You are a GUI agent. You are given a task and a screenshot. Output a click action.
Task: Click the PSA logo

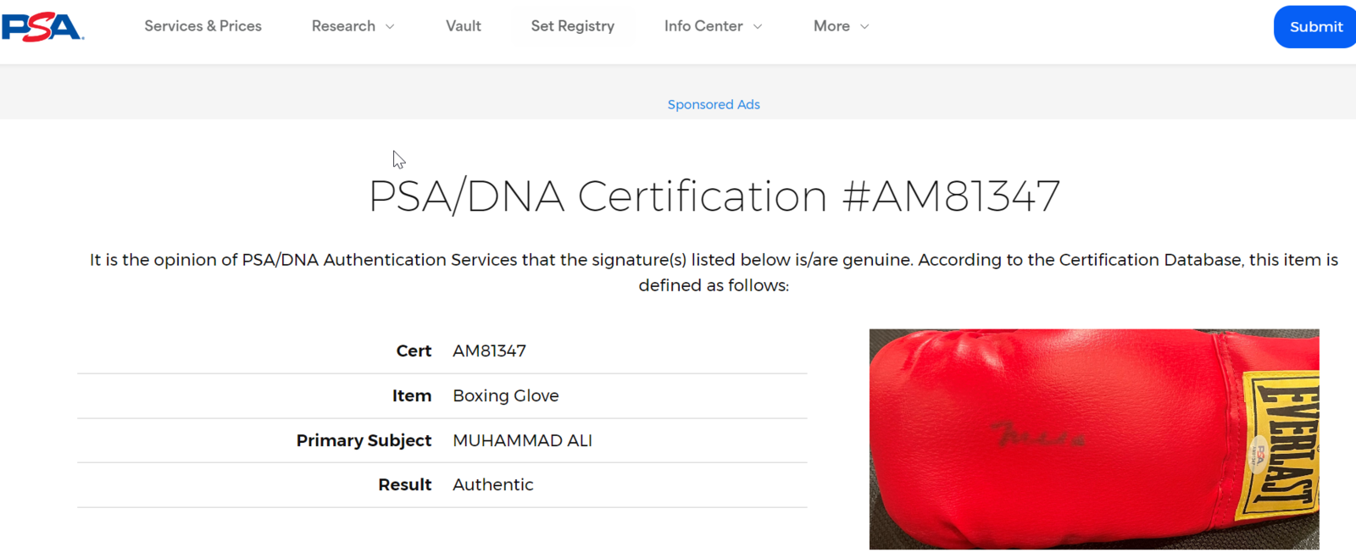(x=42, y=27)
